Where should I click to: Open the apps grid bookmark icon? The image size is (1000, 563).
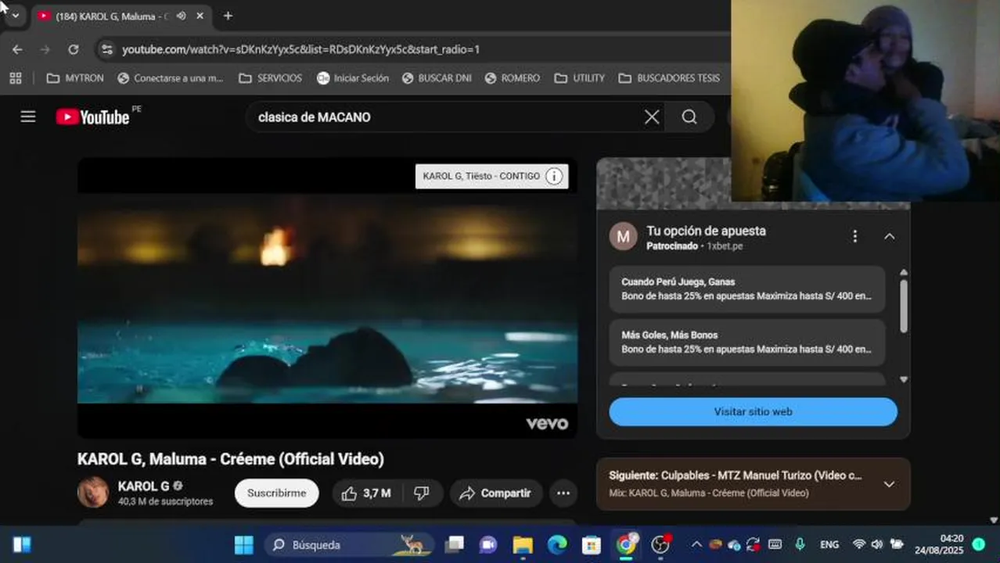16,78
